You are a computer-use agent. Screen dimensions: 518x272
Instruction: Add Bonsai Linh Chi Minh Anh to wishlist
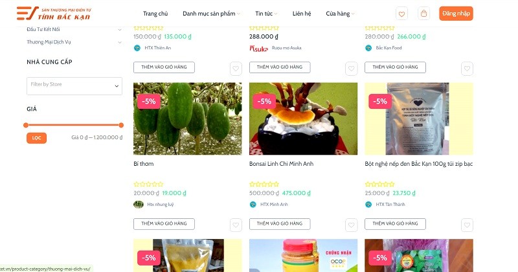click(352, 223)
